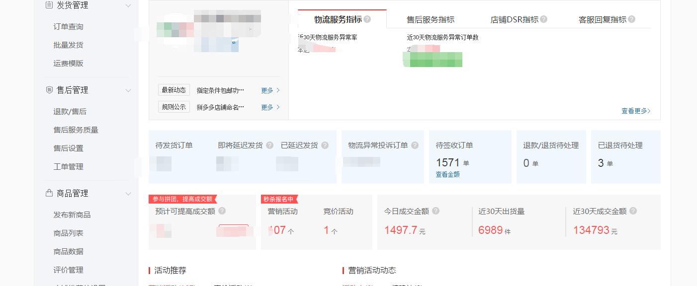697x286 pixels.
Task: Open the 今日成交金额 tooltip icon
Action: [436, 211]
